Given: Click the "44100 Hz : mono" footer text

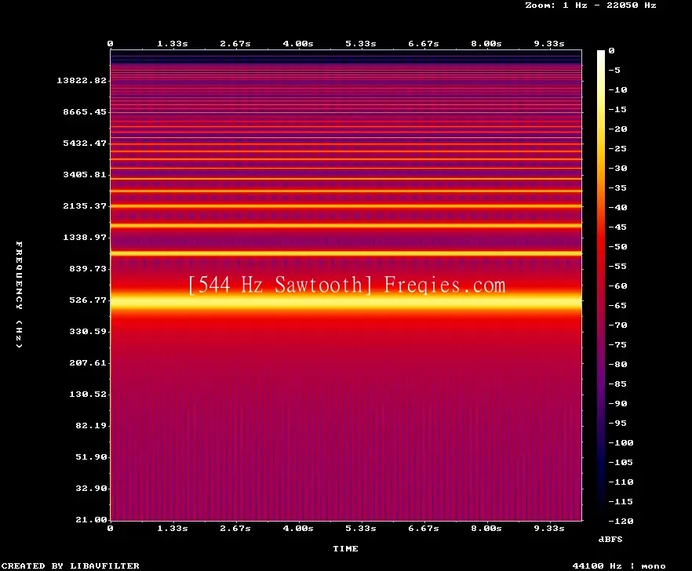Looking at the screenshot, I should (x=619, y=566).
